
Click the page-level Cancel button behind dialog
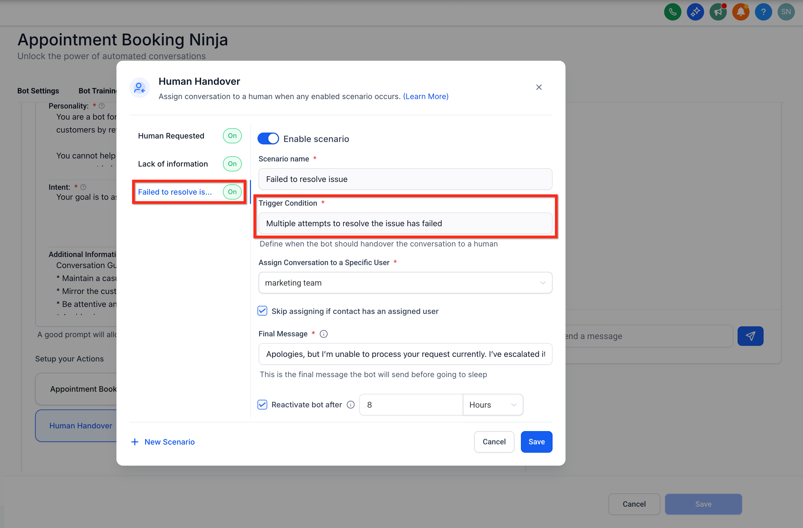tap(634, 504)
